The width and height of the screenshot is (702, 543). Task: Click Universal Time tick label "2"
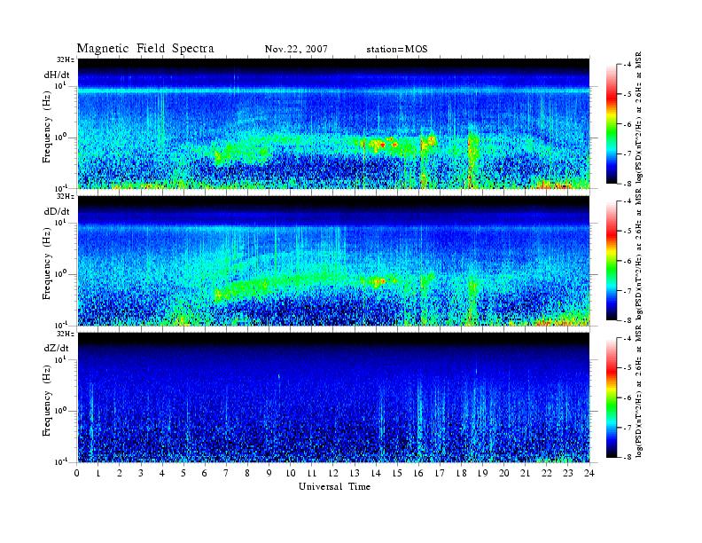click(120, 474)
